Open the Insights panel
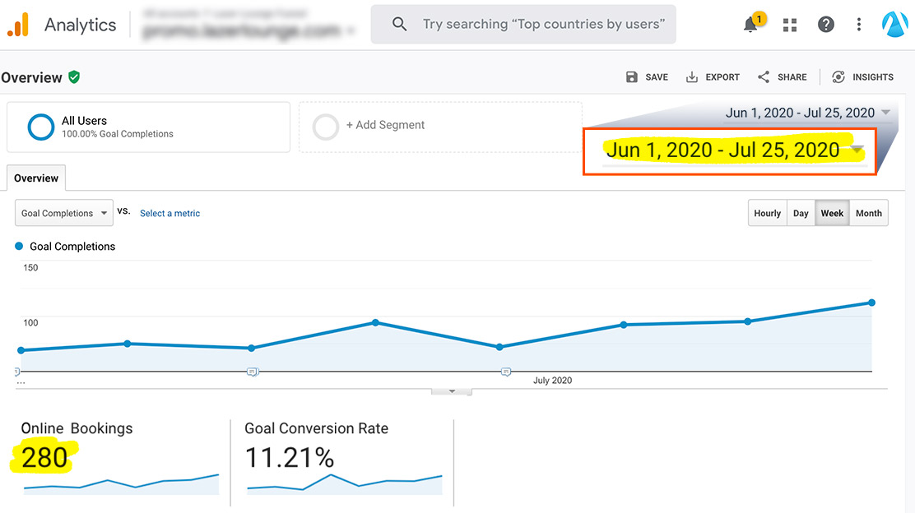 [838, 76]
